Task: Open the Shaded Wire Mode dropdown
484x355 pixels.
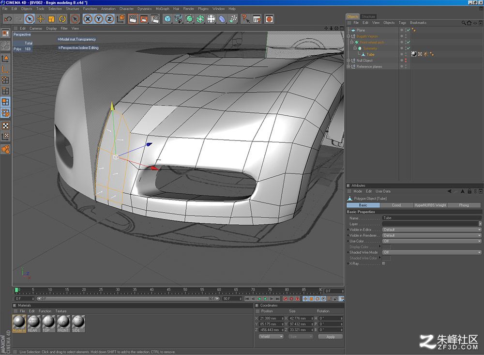Action: click(432, 252)
